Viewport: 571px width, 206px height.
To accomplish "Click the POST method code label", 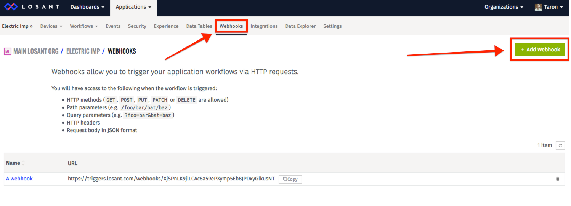I will click(x=127, y=100).
